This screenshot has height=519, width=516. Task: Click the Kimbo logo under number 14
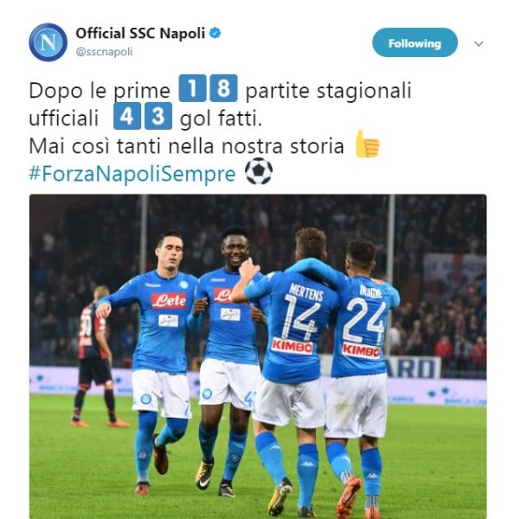pos(292,347)
